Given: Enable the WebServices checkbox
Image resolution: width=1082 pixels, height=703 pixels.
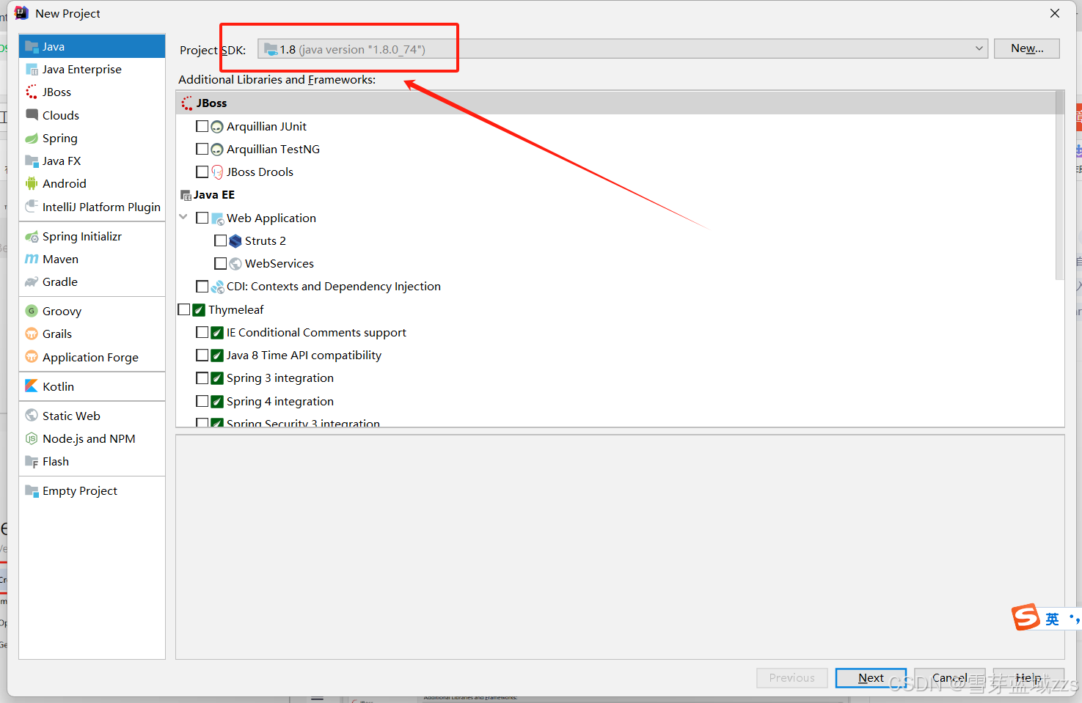Looking at the screenshot, I should (x=221, y=263).
